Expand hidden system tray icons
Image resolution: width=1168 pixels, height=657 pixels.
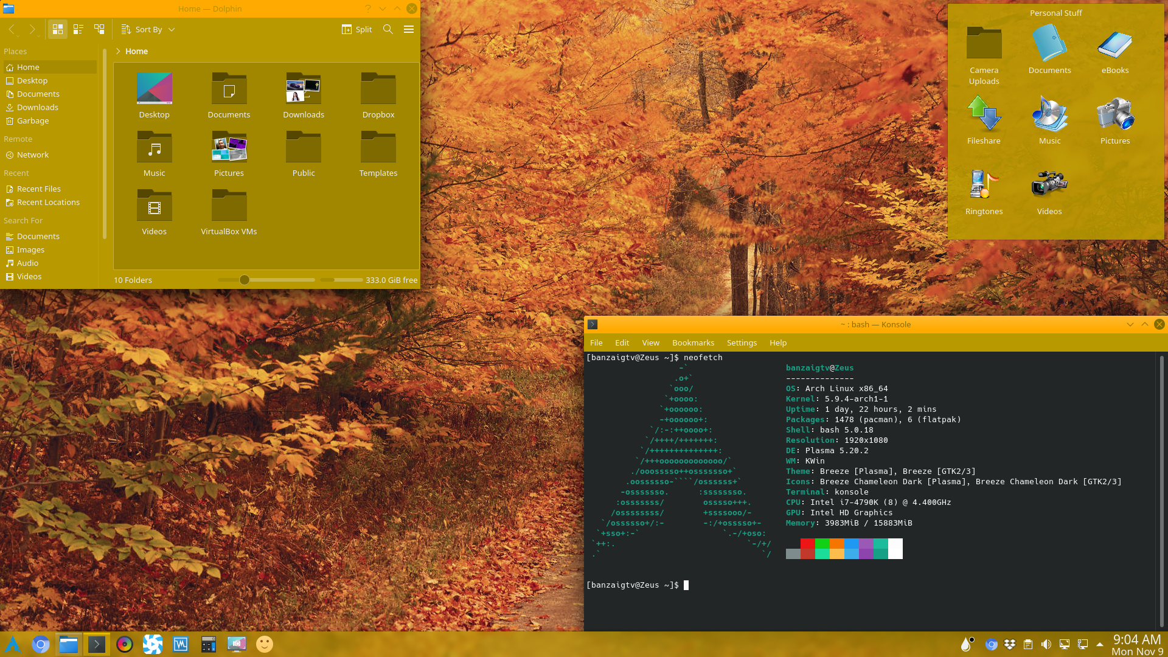coord(1100,644)
